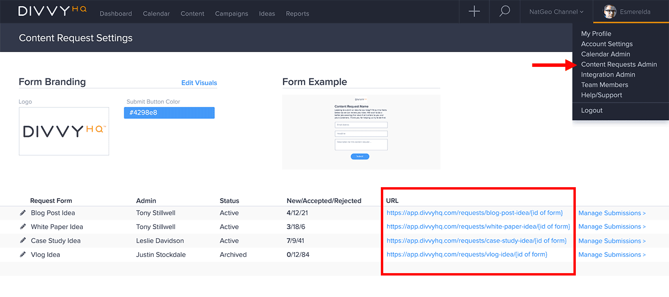The height and width of the screenshot is (297, 669).
Task: Click the Status column header
Action: point(229,201)
